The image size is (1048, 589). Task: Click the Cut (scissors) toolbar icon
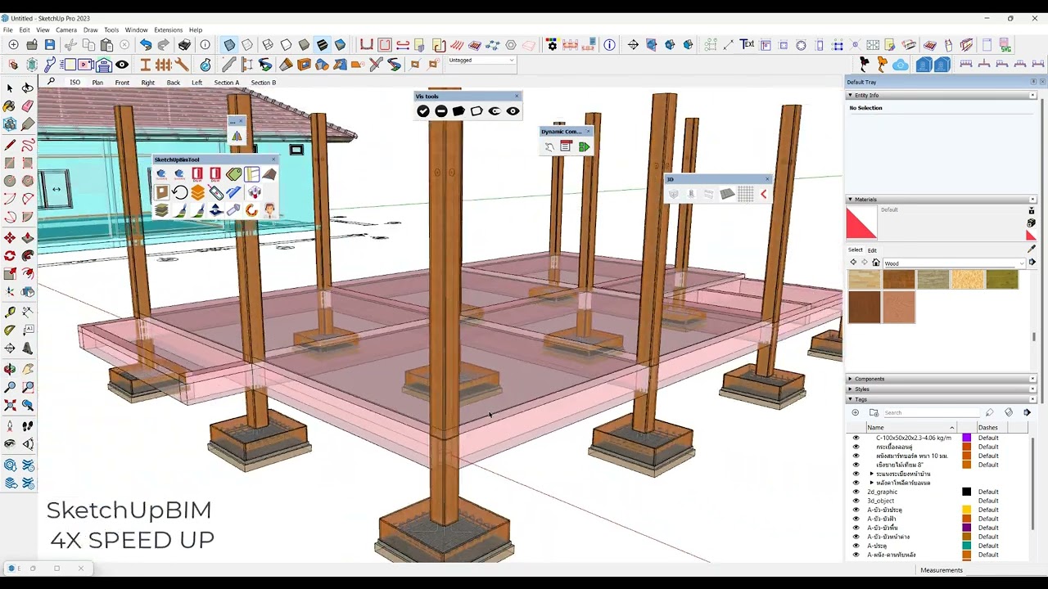pyautogui.click(x=70, y=45)
